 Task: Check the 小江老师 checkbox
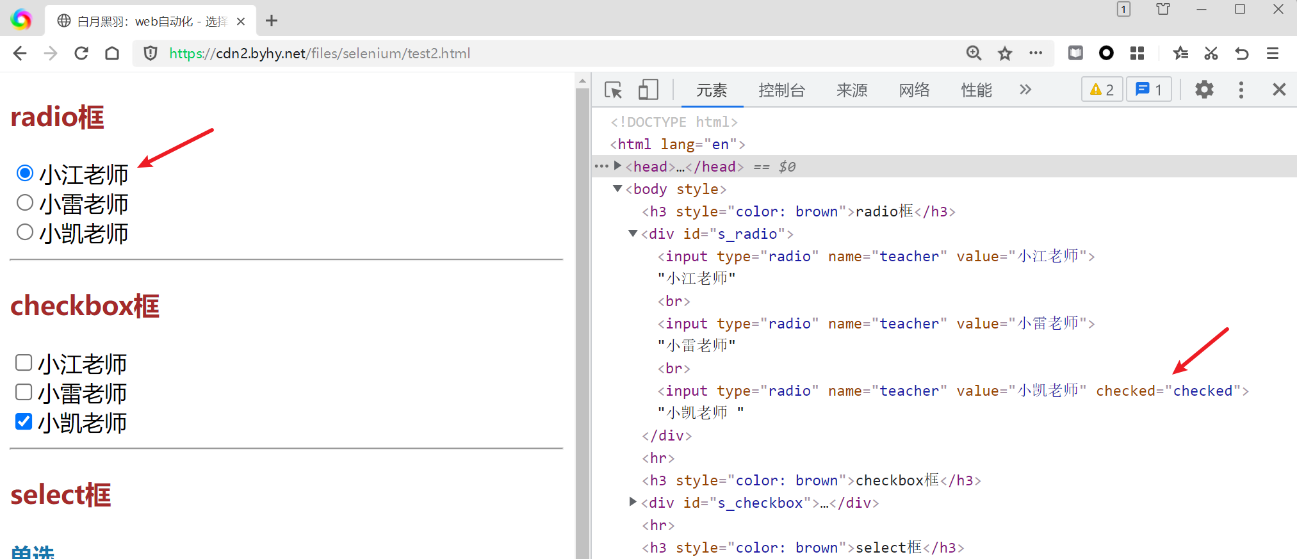pos(24,362)
